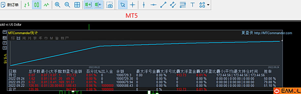This screenshot has width=301, height=94.
Task: Select the trendline drawing tool
Action: tap(163, 5)
